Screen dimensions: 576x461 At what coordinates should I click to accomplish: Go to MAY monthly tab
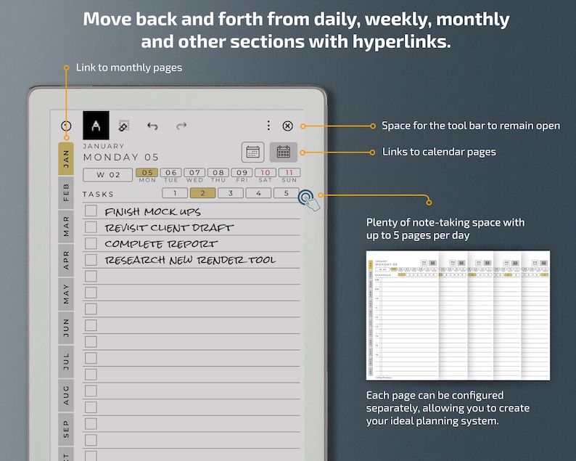[x=66, y=294]
